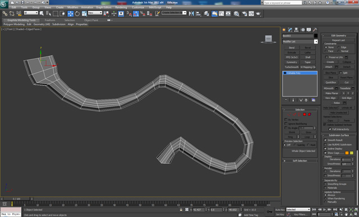Apply the TurboSmooth modifier button
Image resolution: width=359 pixels, height=217 pixels.
(x=292, y=67)
